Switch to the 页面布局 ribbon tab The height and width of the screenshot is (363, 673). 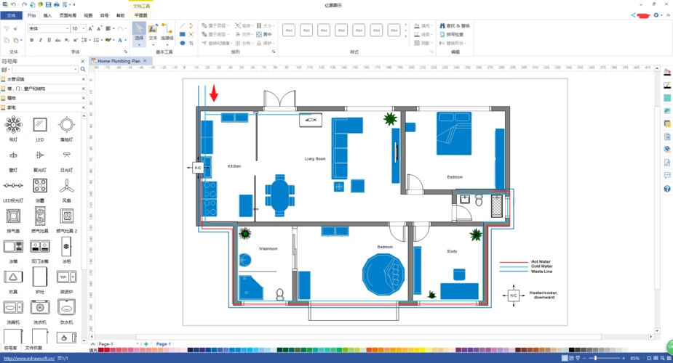(67, 15)
